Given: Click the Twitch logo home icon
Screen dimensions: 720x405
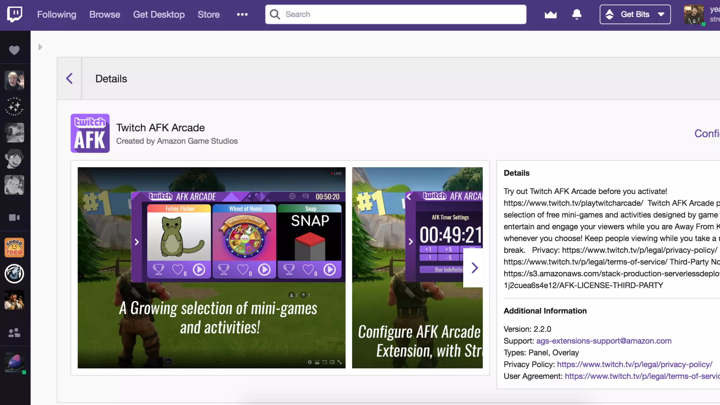Looking at the screenshot, I should [x=14, y=14].
